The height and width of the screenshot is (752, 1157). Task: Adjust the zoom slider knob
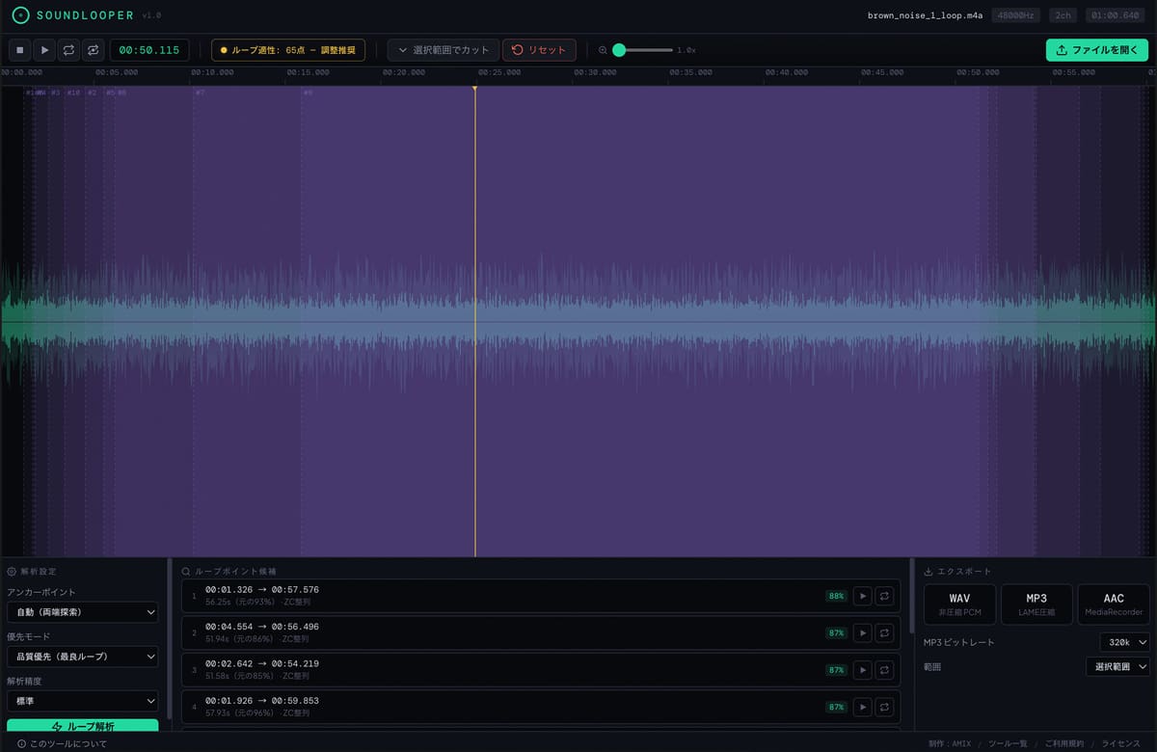pos(619,50)
